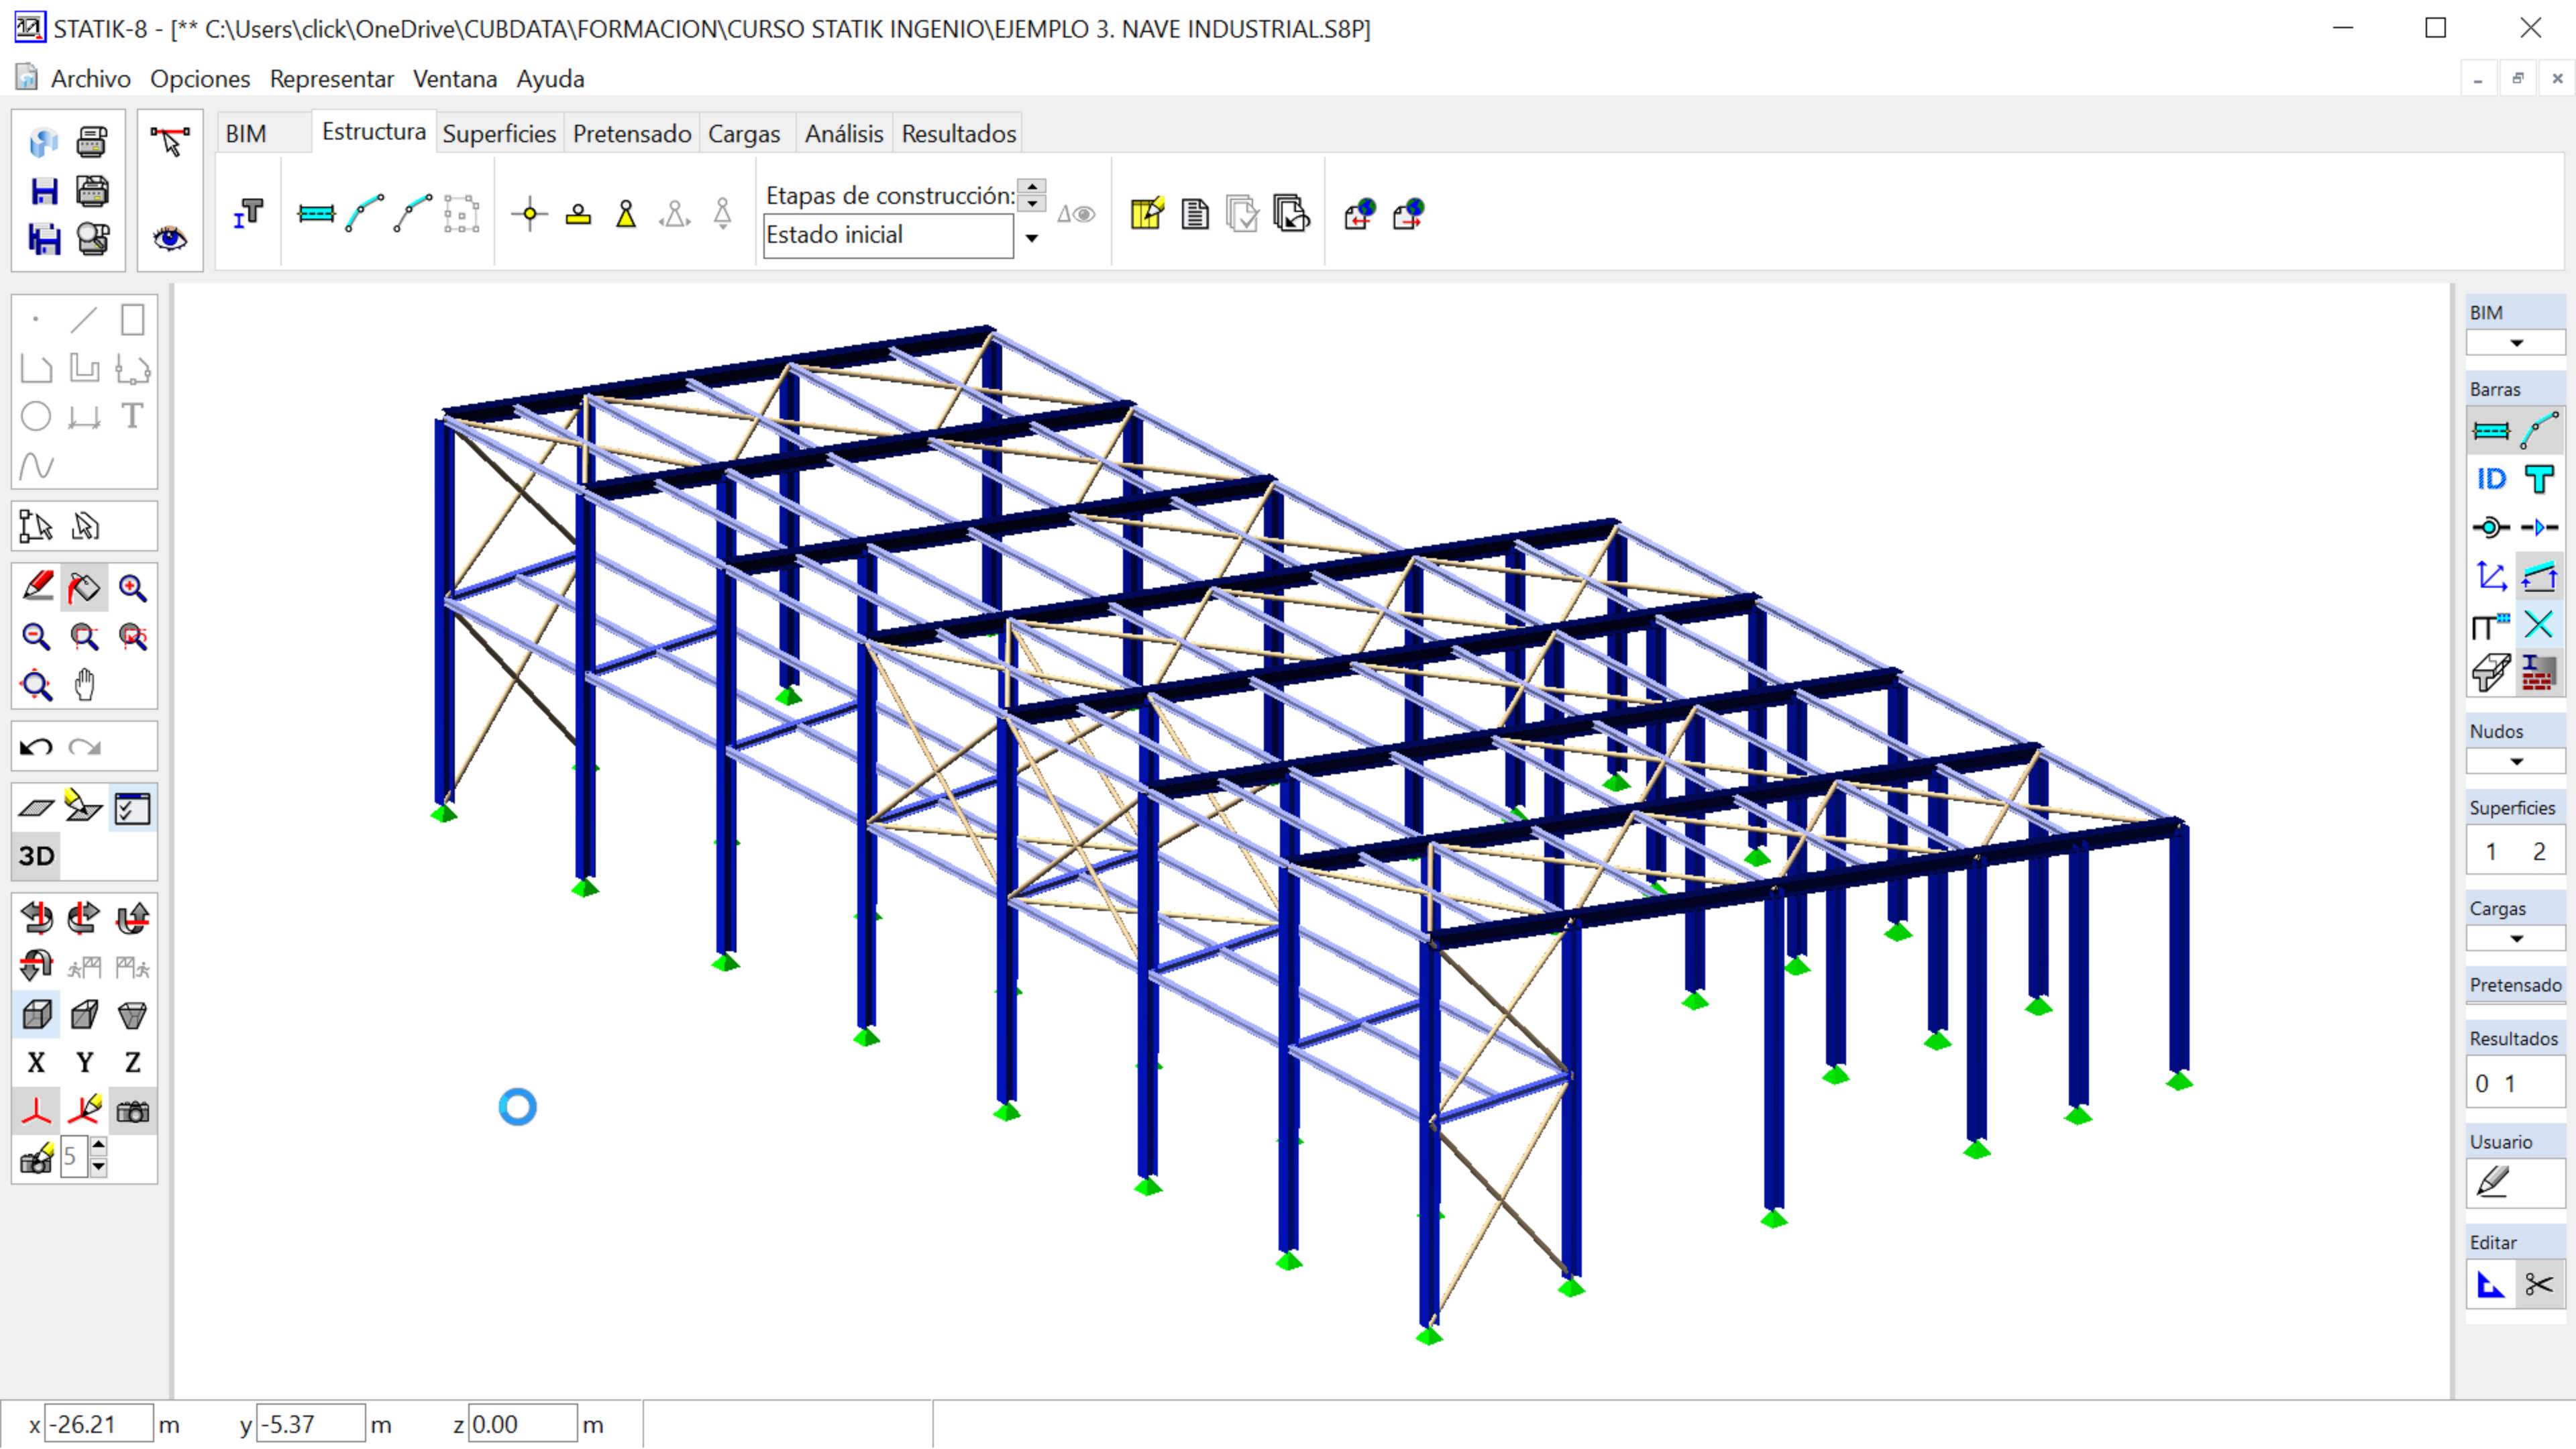Expand the Cargas dropdown in right panel
The height and width of the screenshot is (1449, 2576).
[2516, 939]
